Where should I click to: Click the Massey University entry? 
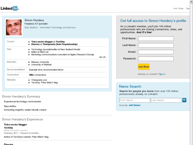click(40, 62)
